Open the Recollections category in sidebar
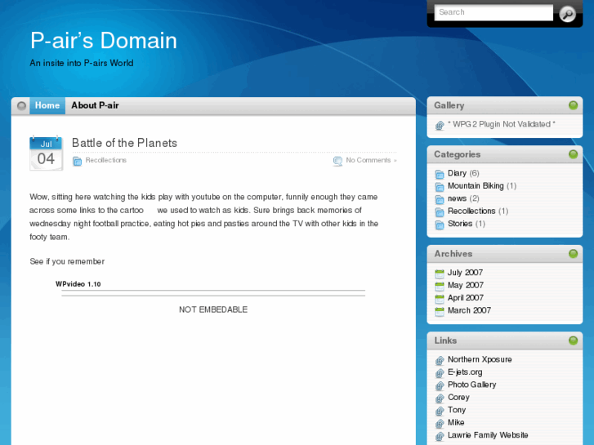The height and width of the screenshot is (445, 594). click(x=471, y=211)
